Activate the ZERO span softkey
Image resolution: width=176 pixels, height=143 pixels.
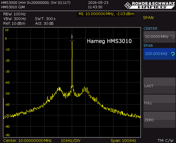pos(159,120)
